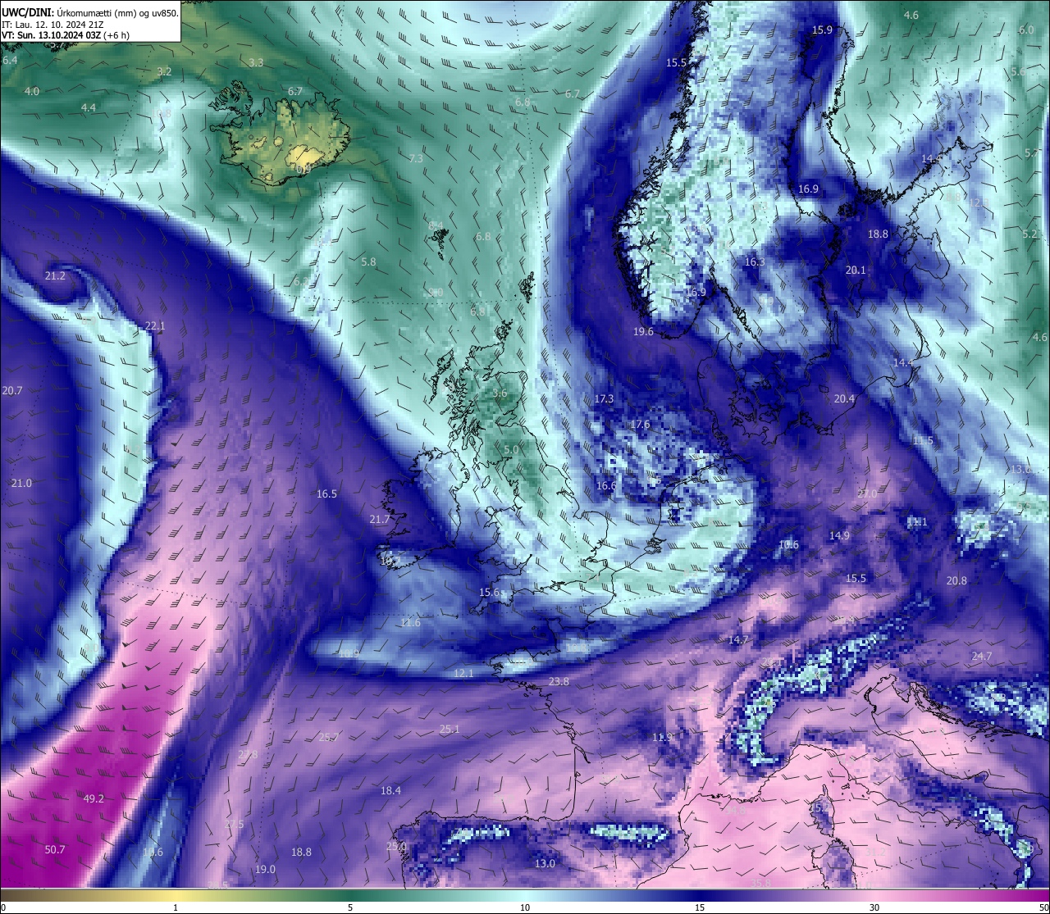Click the colorbar tick label 0
Screen dimensions: 1050x914
[x=3, y=907]
